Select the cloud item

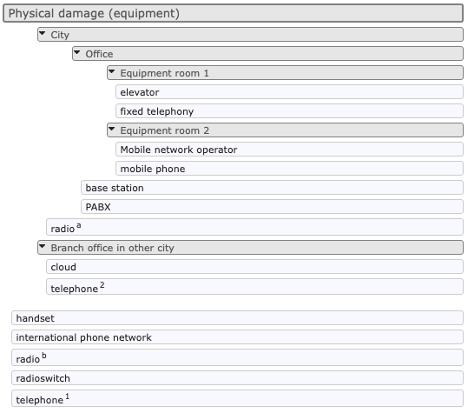254,267
